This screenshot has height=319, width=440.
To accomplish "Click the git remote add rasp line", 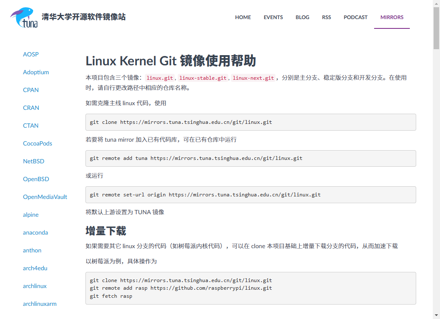I will (x=181, y=288).
